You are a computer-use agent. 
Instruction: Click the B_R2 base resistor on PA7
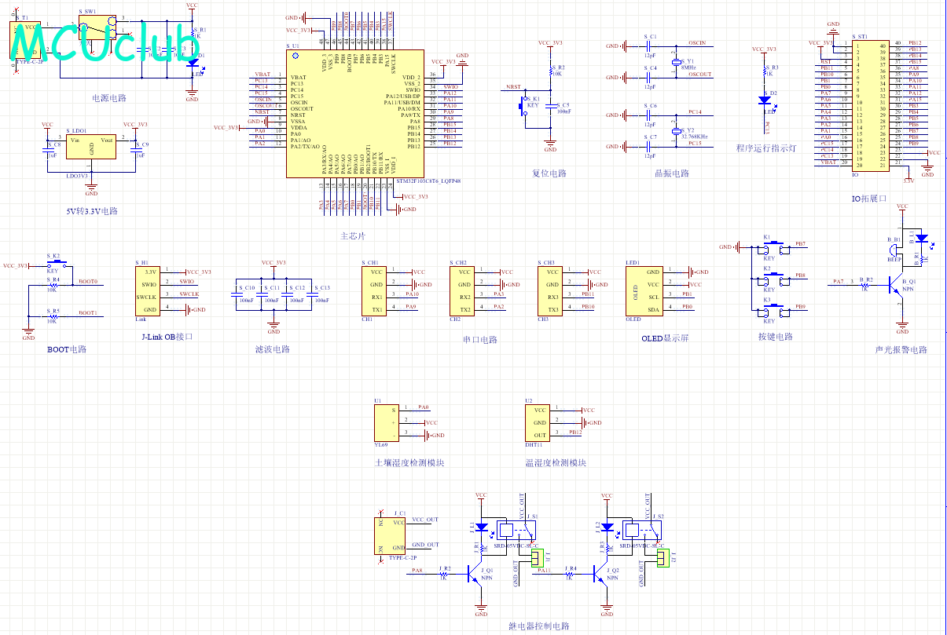(x=865, y=286)
